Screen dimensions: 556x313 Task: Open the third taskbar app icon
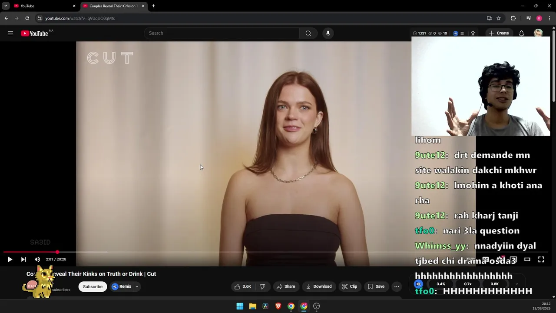tap(265, 306)
